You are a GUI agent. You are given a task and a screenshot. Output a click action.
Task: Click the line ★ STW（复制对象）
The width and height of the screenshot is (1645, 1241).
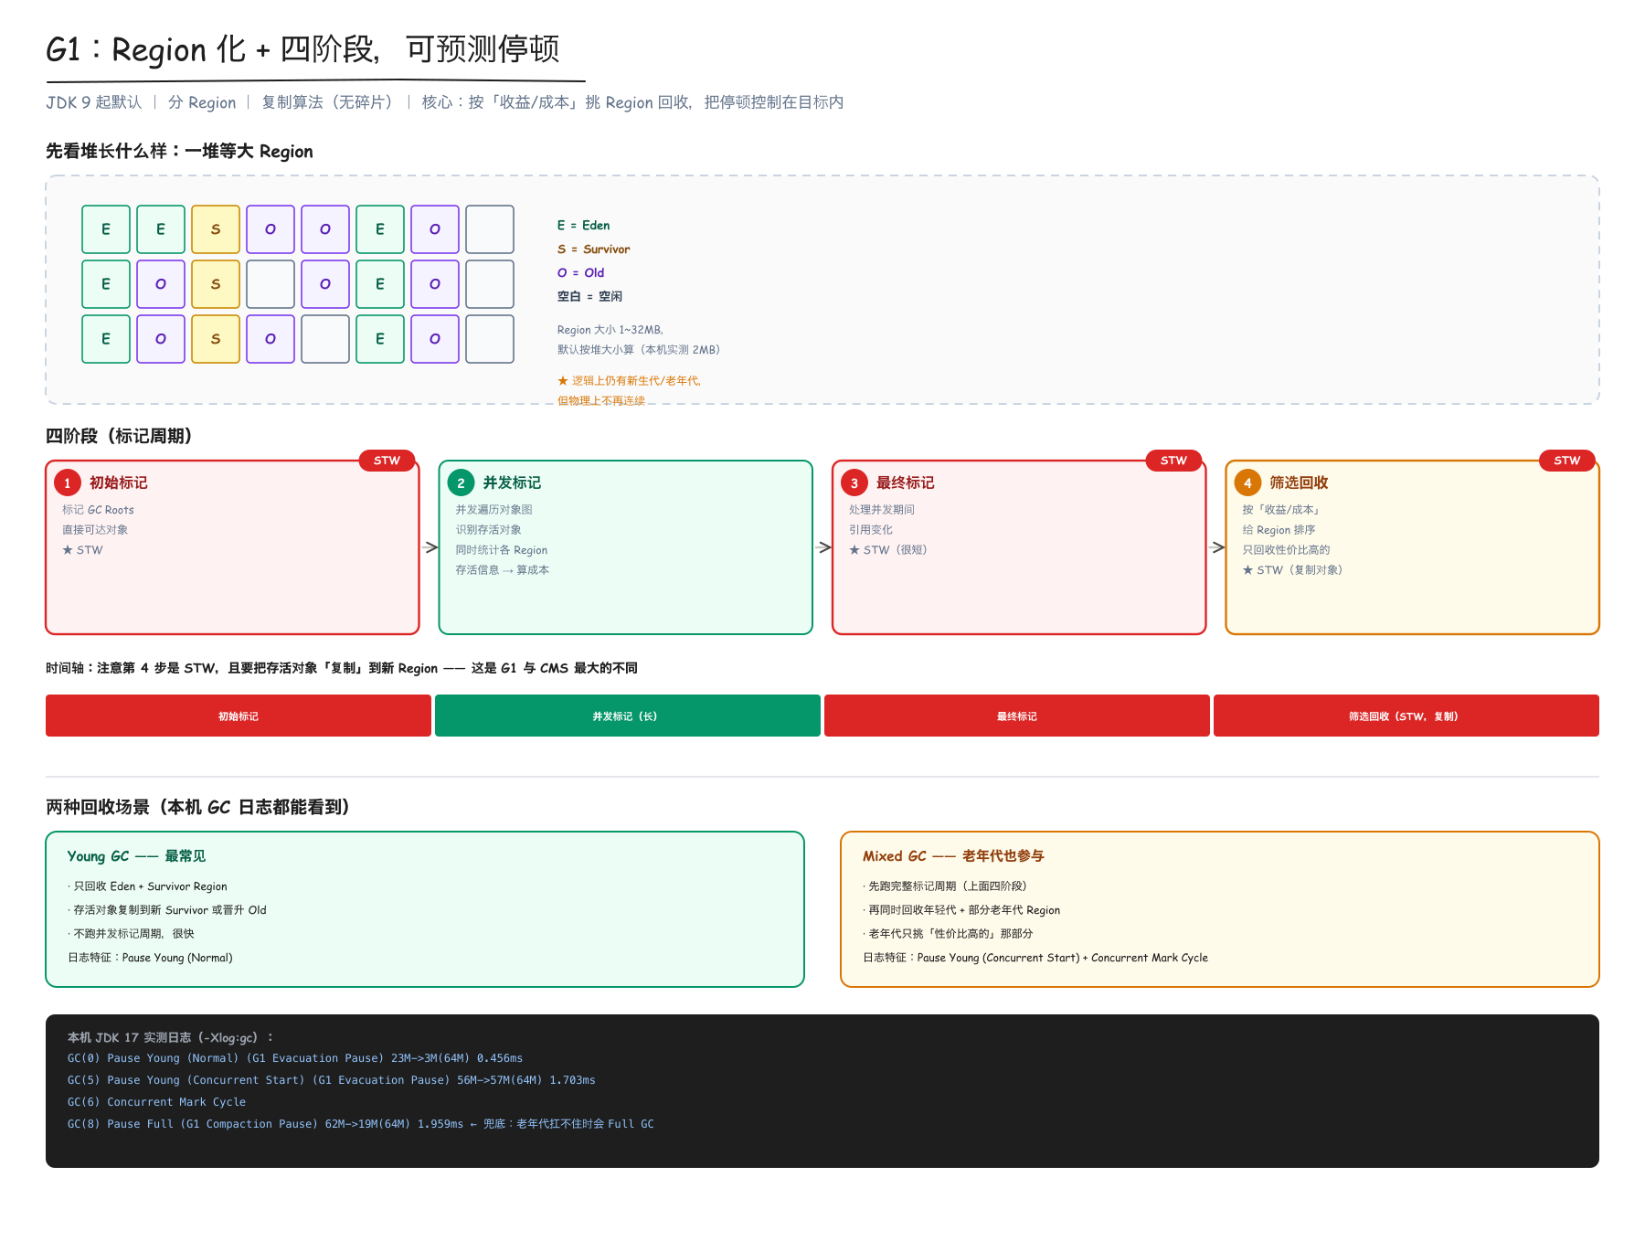click(1292, 570)
